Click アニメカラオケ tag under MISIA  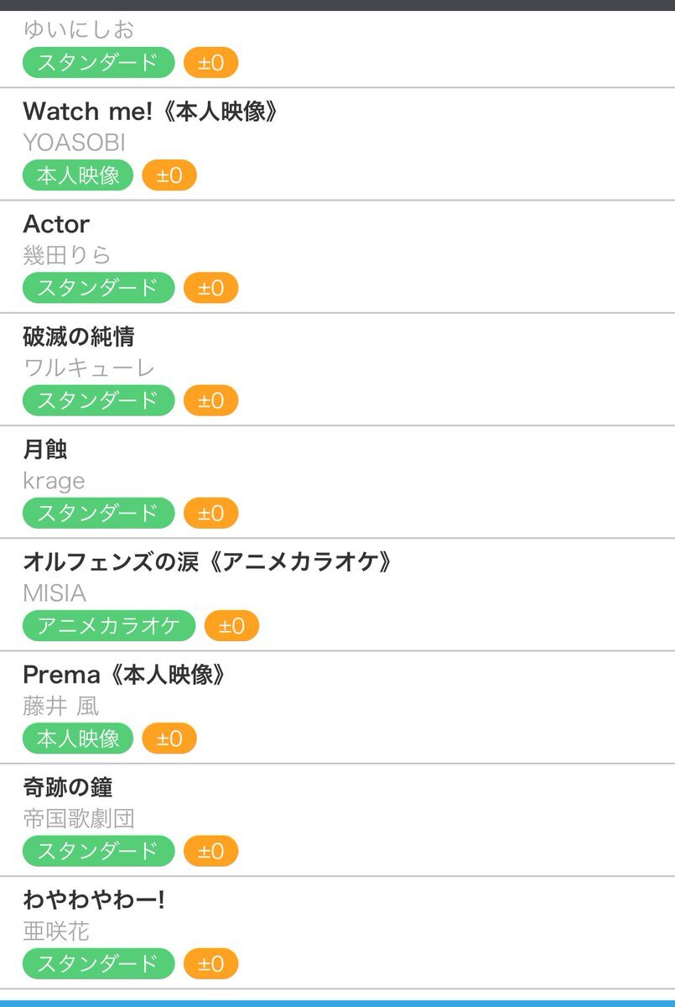109,626
